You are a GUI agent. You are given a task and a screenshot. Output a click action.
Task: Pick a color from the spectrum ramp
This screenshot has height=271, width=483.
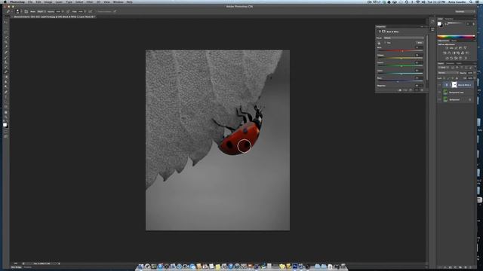click(x=456, y=37)
